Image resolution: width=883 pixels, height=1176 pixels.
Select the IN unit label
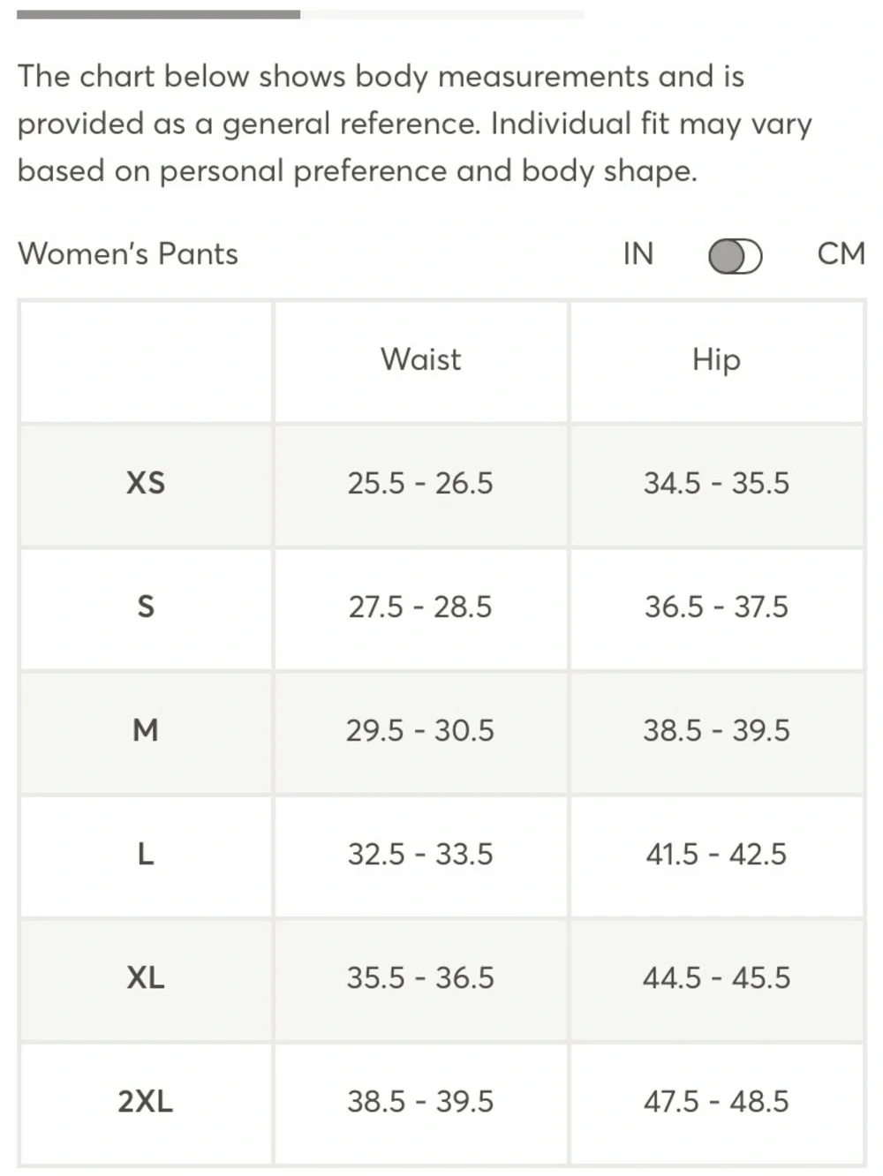(x=638, y=254)
